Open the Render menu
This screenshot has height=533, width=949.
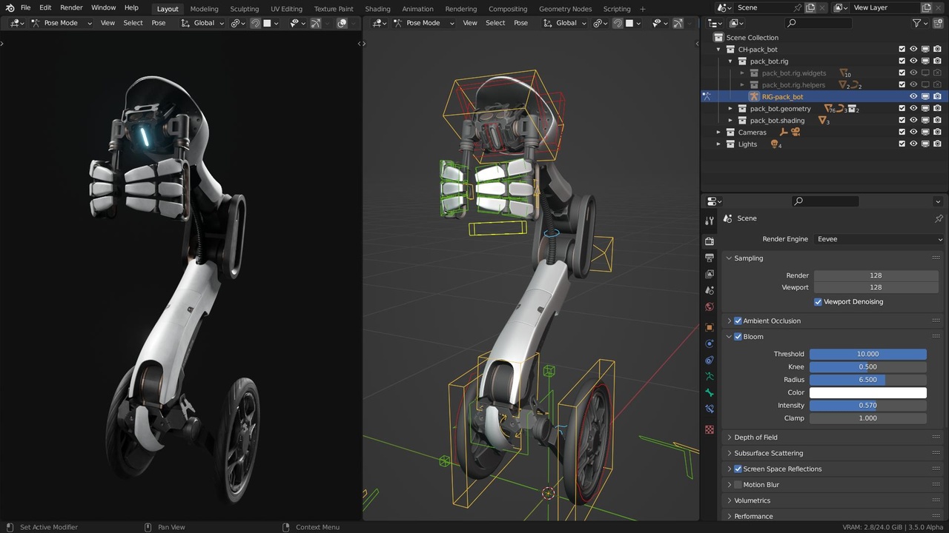pos(71,7)
